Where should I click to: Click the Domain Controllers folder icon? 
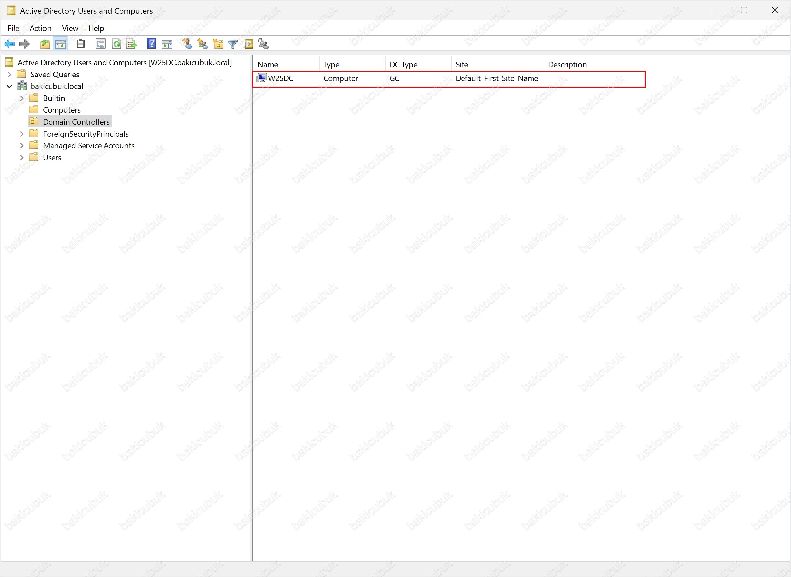point(34,122)
